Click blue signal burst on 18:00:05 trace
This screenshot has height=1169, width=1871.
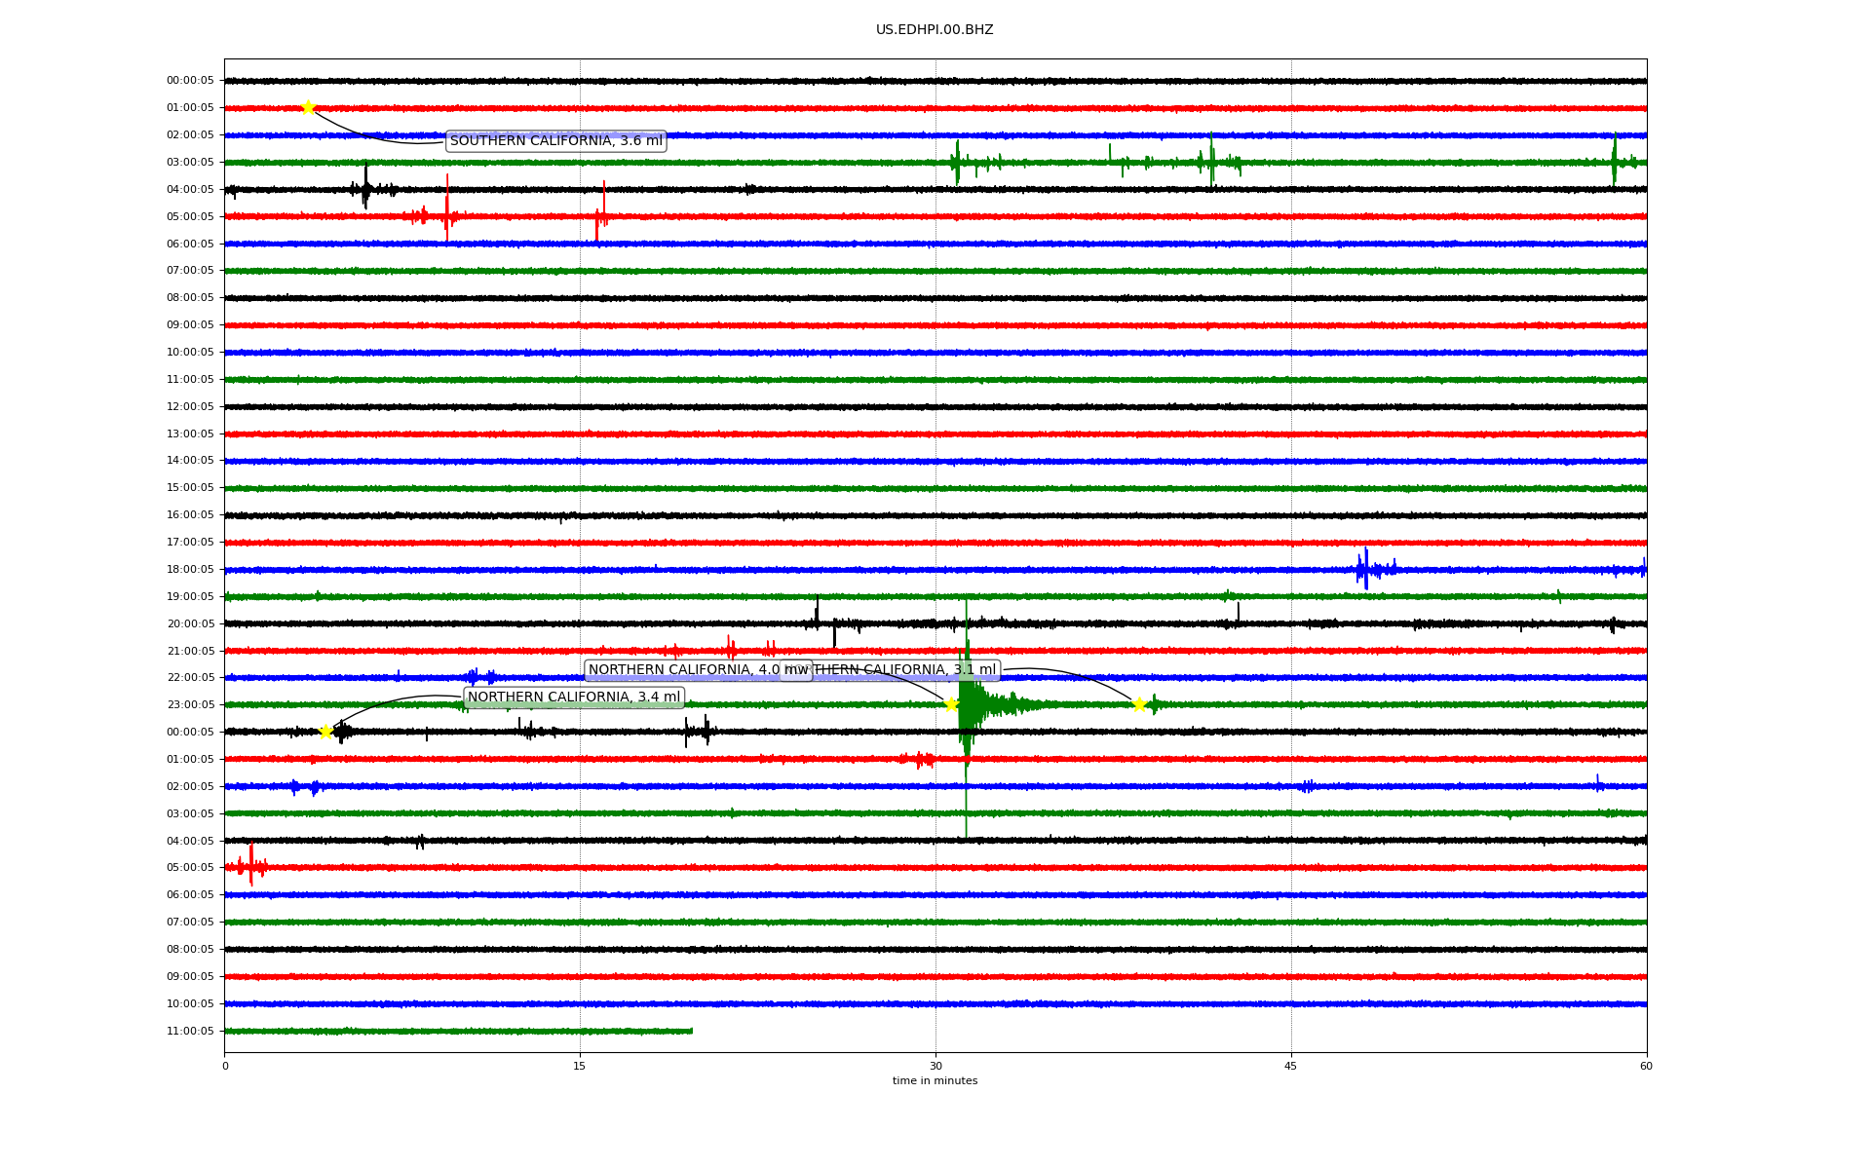tap(1366, 569)
